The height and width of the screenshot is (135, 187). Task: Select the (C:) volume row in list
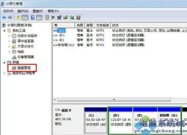click(119, 30)
